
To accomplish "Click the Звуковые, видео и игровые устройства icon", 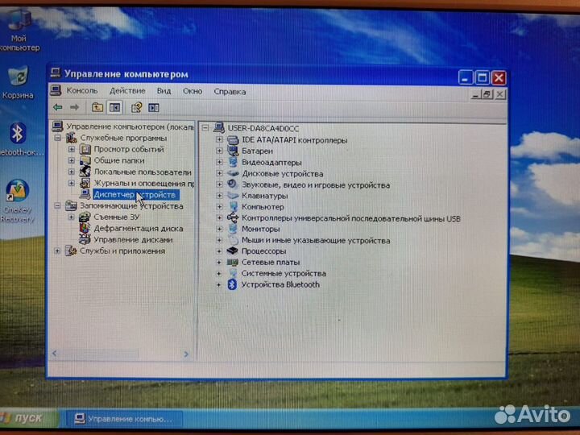I will click(233, 184).
